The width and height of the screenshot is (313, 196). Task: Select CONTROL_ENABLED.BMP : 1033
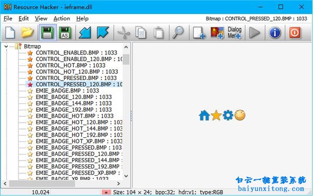pyautogui.click(x=77, y=53)
